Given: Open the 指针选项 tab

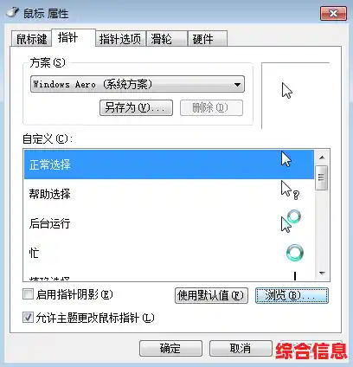Looking at the screenshot, I should pos(120,39).
